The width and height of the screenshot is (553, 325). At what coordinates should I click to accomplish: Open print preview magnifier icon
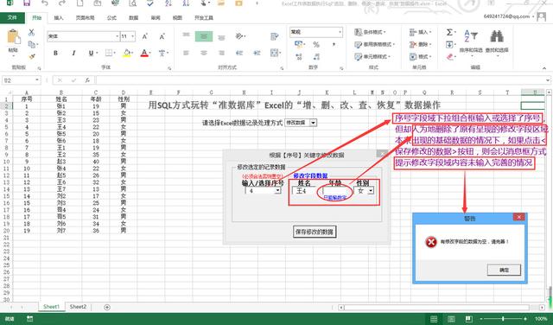tap(133, 3)
